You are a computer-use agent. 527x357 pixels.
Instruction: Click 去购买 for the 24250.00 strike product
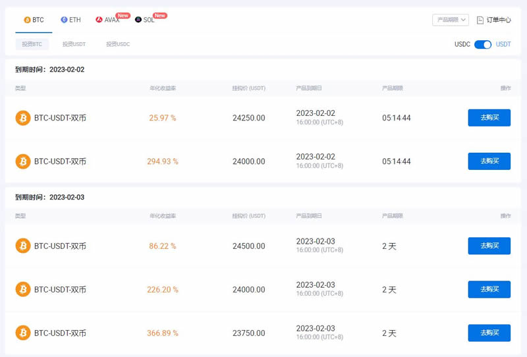489,118
